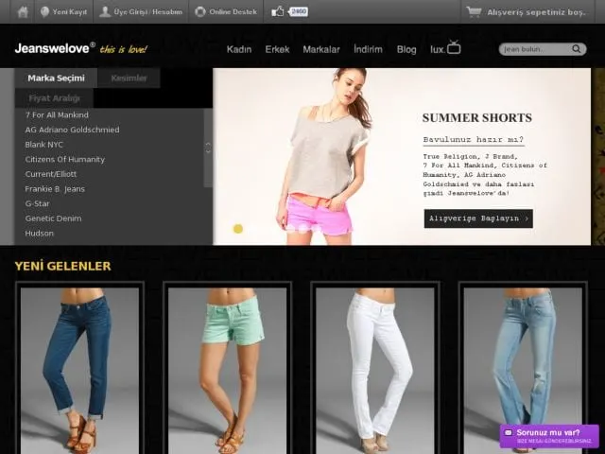Open the Erkek menu

click(x=277, y=49)
